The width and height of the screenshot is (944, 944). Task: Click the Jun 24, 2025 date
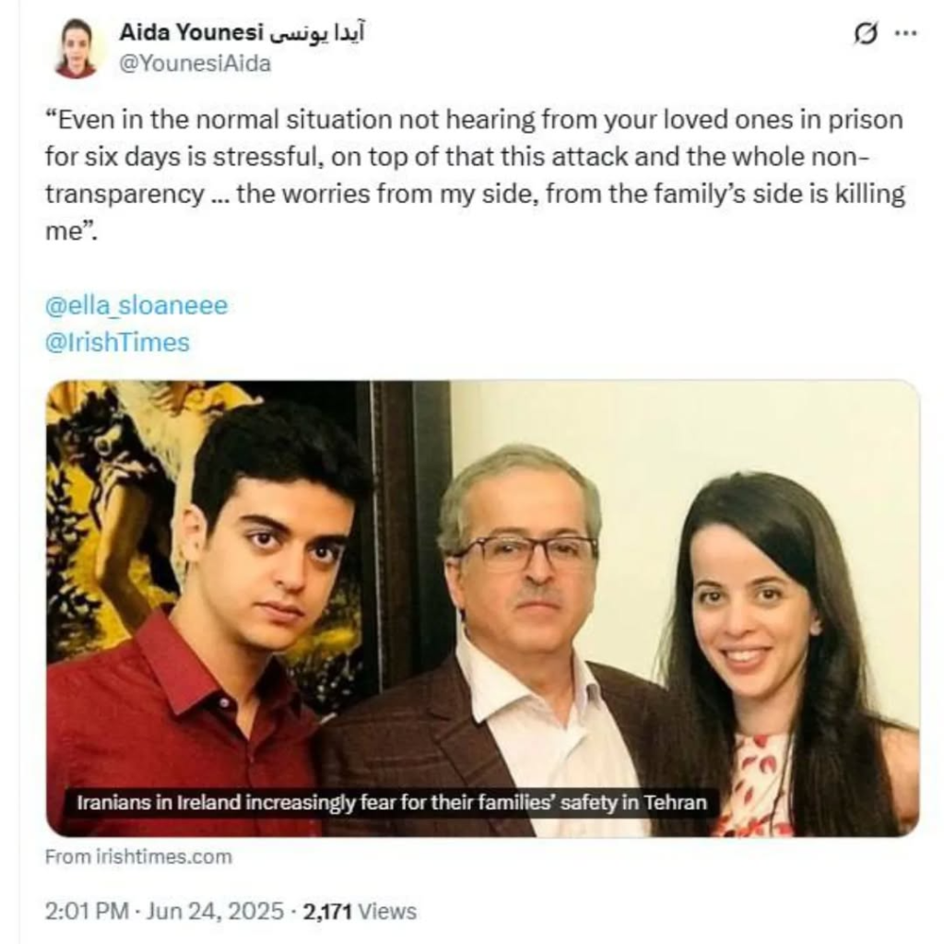click(215, 911)
